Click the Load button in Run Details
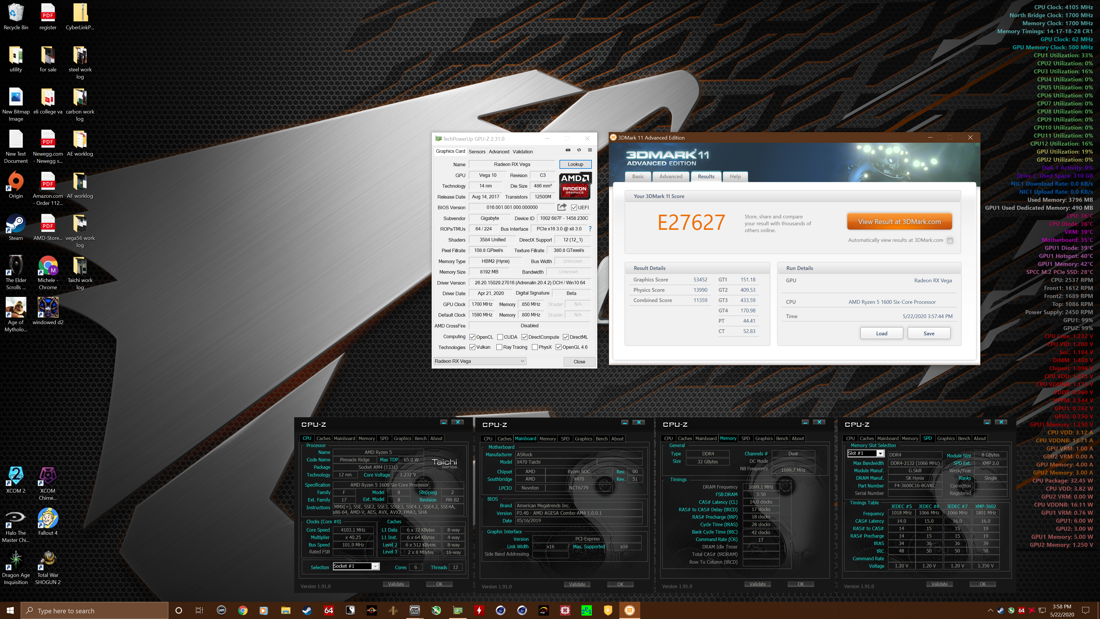This screenshot has height=619, width=1100. (x=881, y=334)
